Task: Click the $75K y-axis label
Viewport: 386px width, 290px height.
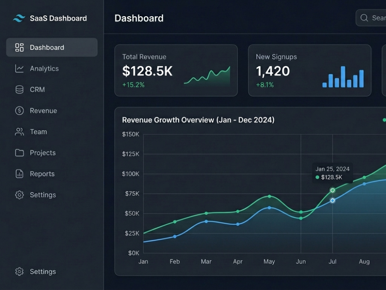Action: pyautogui.click(x=132, y=194)
